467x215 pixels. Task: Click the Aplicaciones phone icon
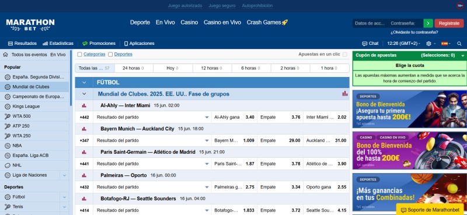click(x=126, y=44)
